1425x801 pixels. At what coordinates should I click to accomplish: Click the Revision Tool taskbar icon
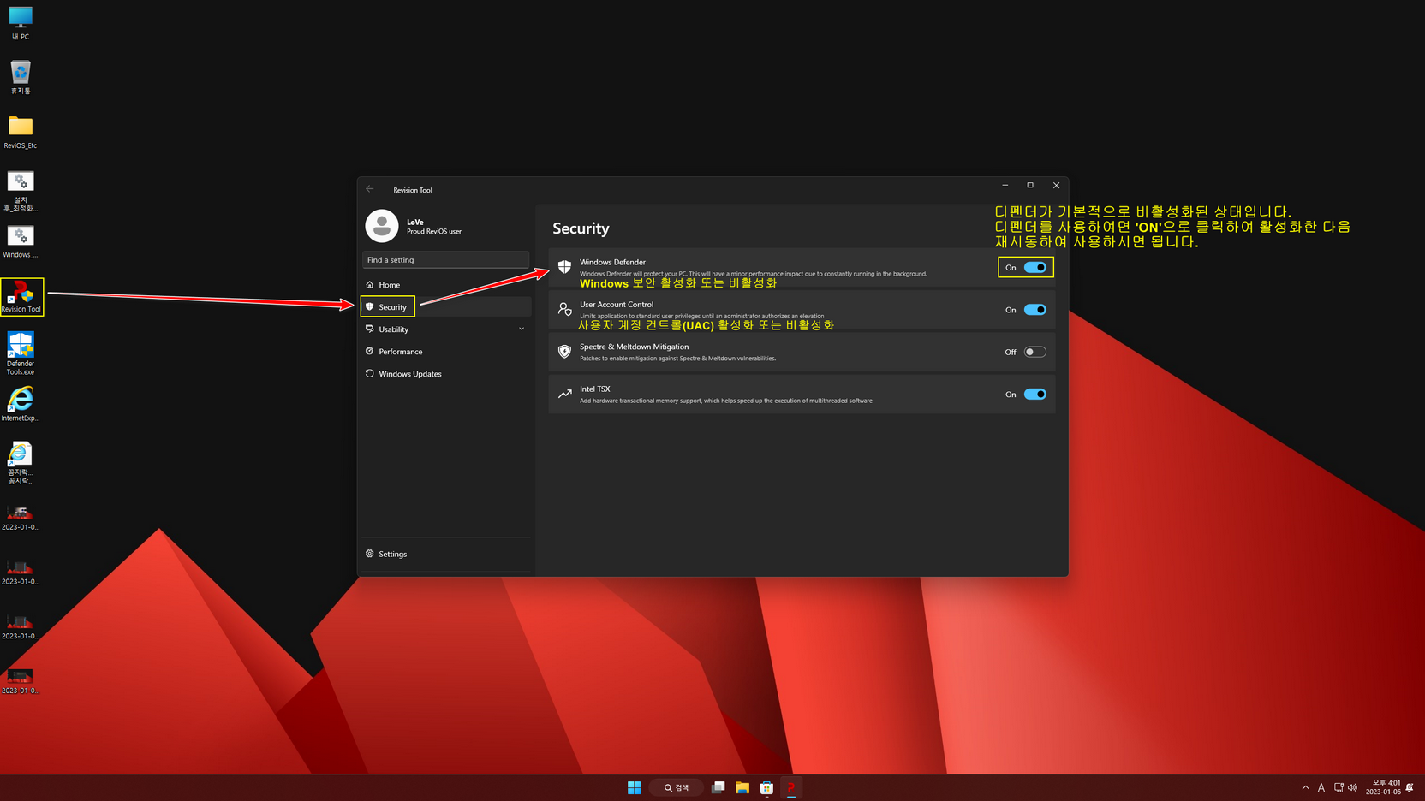point(791,787)
